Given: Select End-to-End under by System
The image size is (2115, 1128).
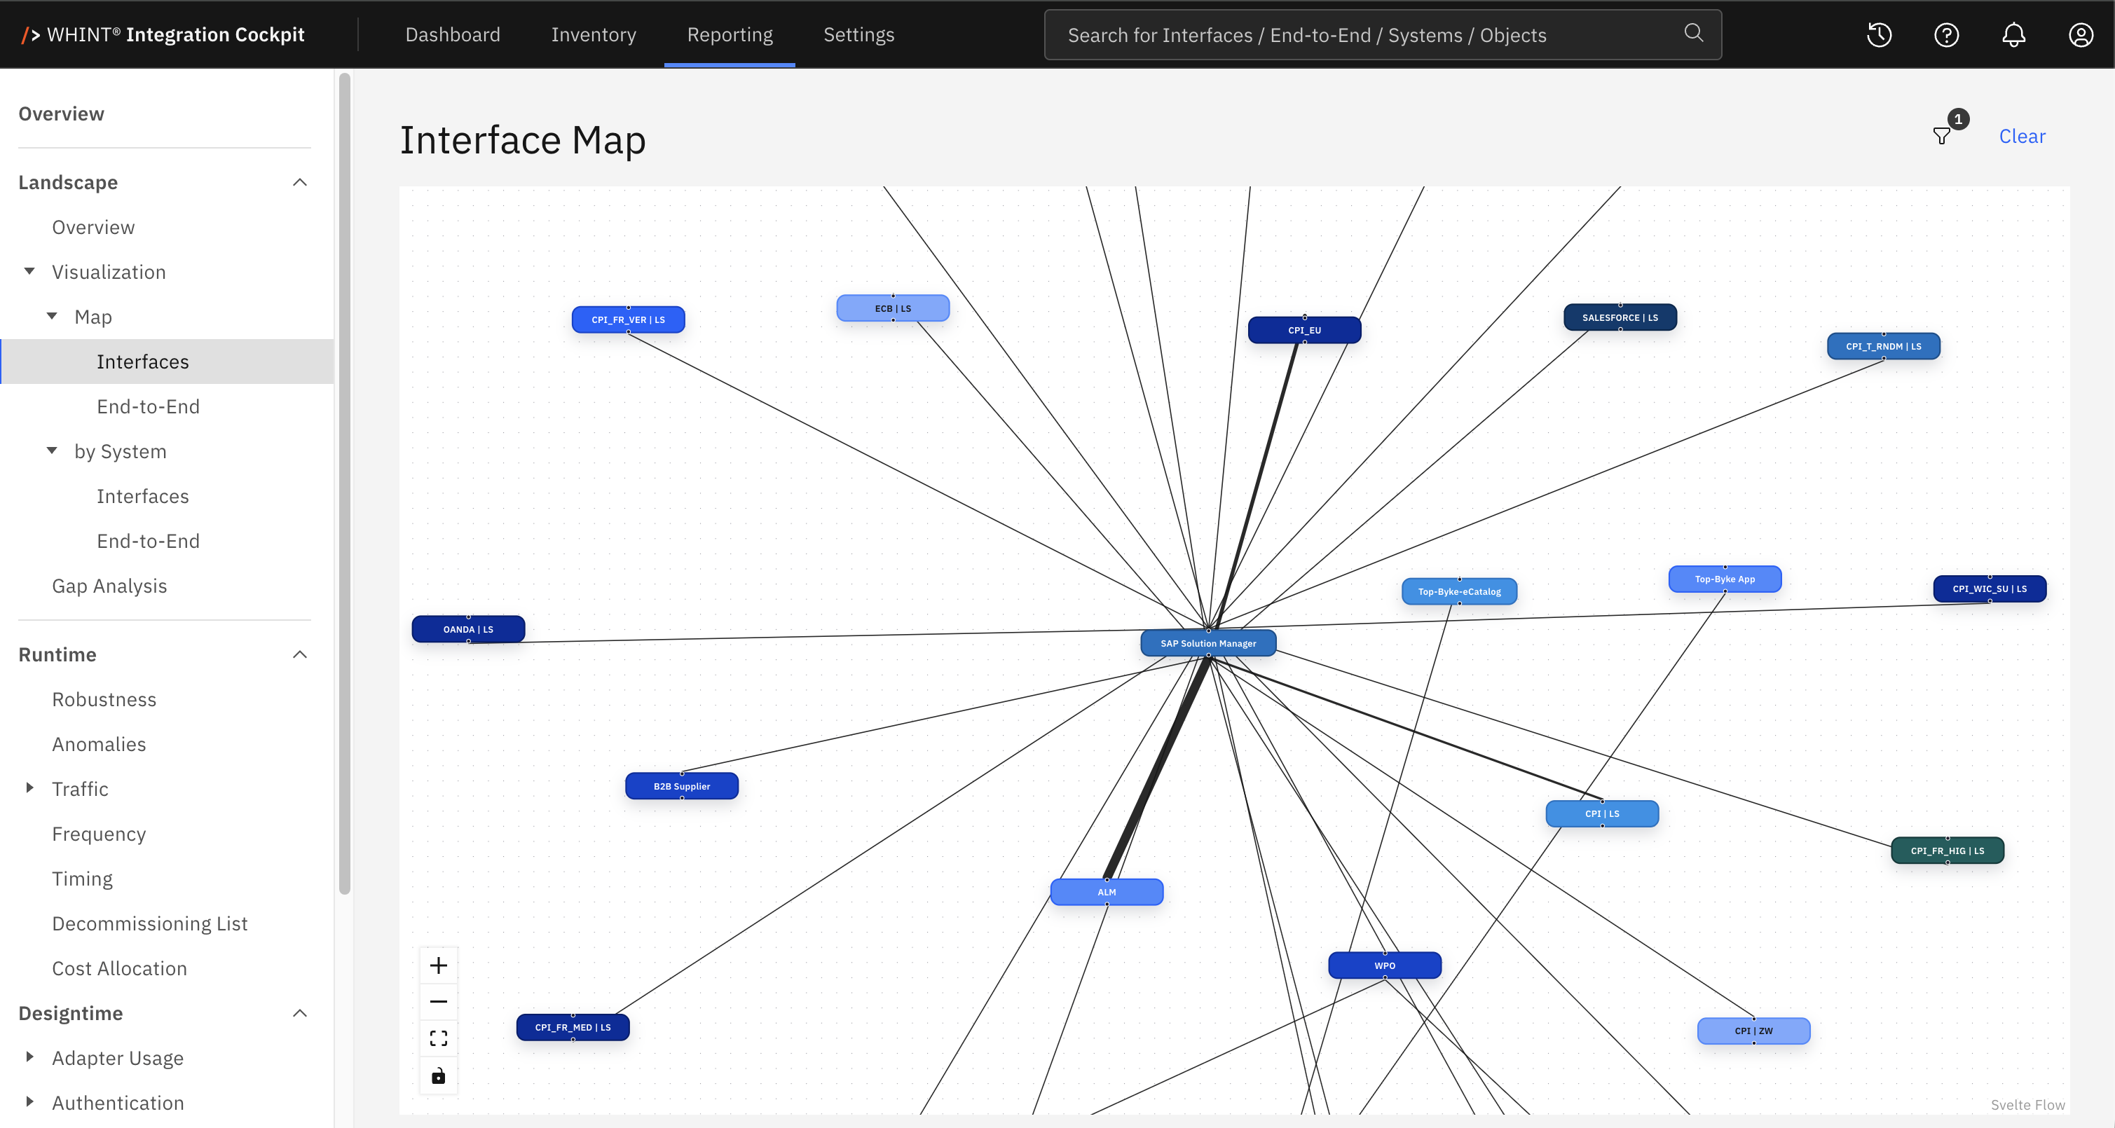Looking at the screenshot, I should 148,541.
